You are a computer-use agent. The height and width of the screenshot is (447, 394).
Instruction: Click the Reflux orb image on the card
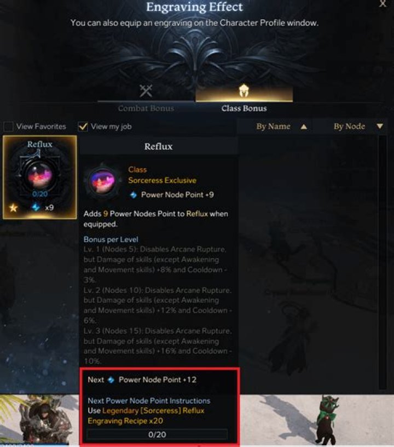40,174
